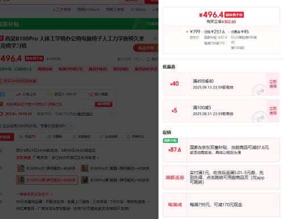284x219 pixels.
Task: Click the 满499减40 promo tag
Action: pos(98,69)
